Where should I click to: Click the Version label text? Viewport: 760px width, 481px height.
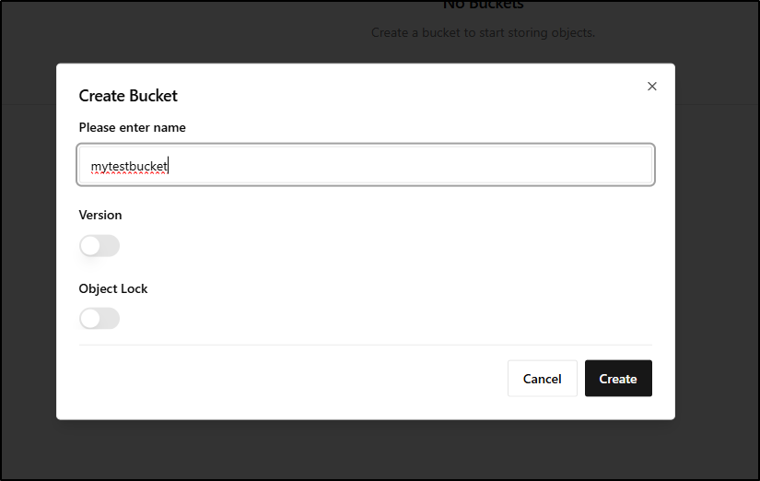click(x=100, y=215)
